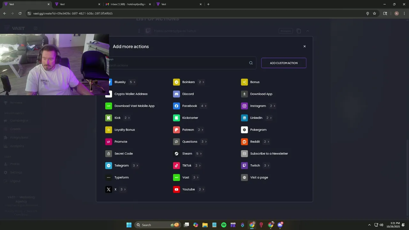The height and width of the screenshot is (230, 409).
Task: Bookmark this page with star icon
Action: pos(374,13)
